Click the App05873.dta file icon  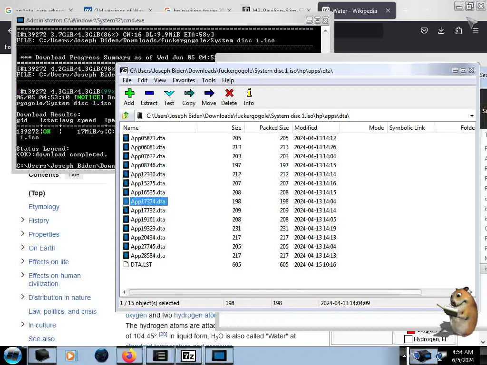pos(126,138)
